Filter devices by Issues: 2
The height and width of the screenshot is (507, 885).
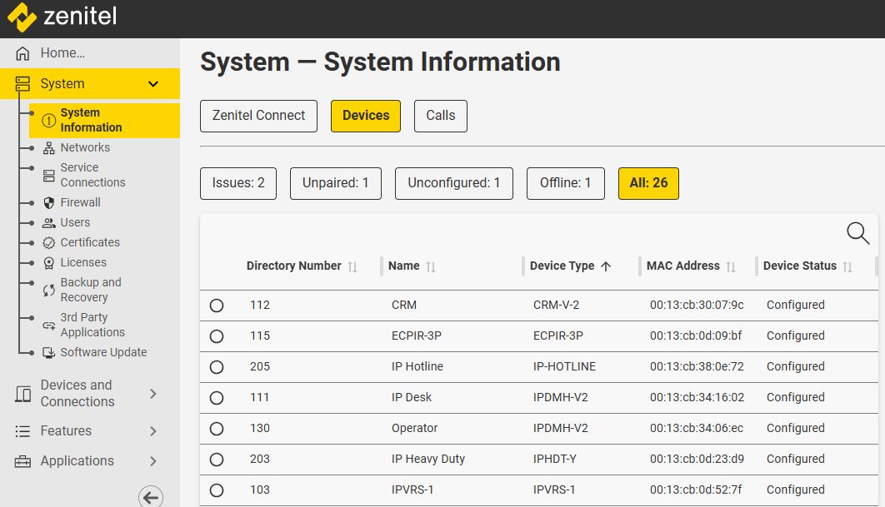coord(238,183)
